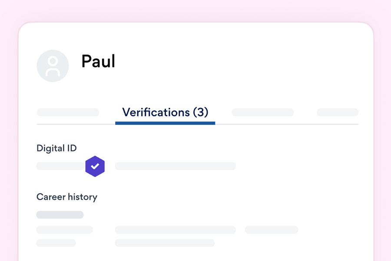The height and width of the screenshot is (261, 391).
Task: Switch to the placeholder tab right of Verifications
Action: tap(262, 112)
